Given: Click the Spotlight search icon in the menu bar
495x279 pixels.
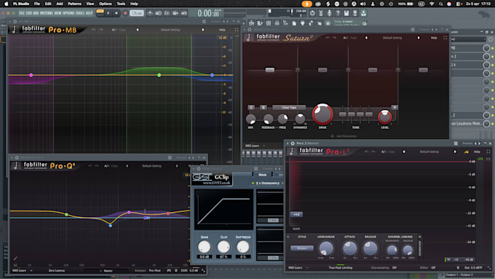Looking at the screenshot, I should [440, 4].
